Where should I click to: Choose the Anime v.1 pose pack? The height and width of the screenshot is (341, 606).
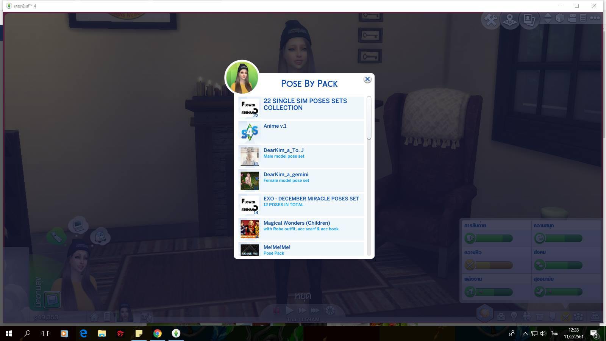301,132
